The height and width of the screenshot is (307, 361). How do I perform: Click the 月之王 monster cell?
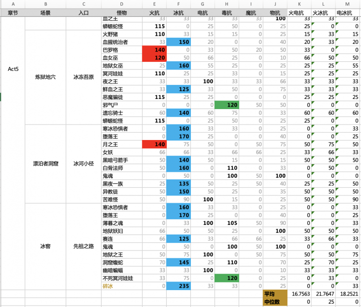(121, 144)
